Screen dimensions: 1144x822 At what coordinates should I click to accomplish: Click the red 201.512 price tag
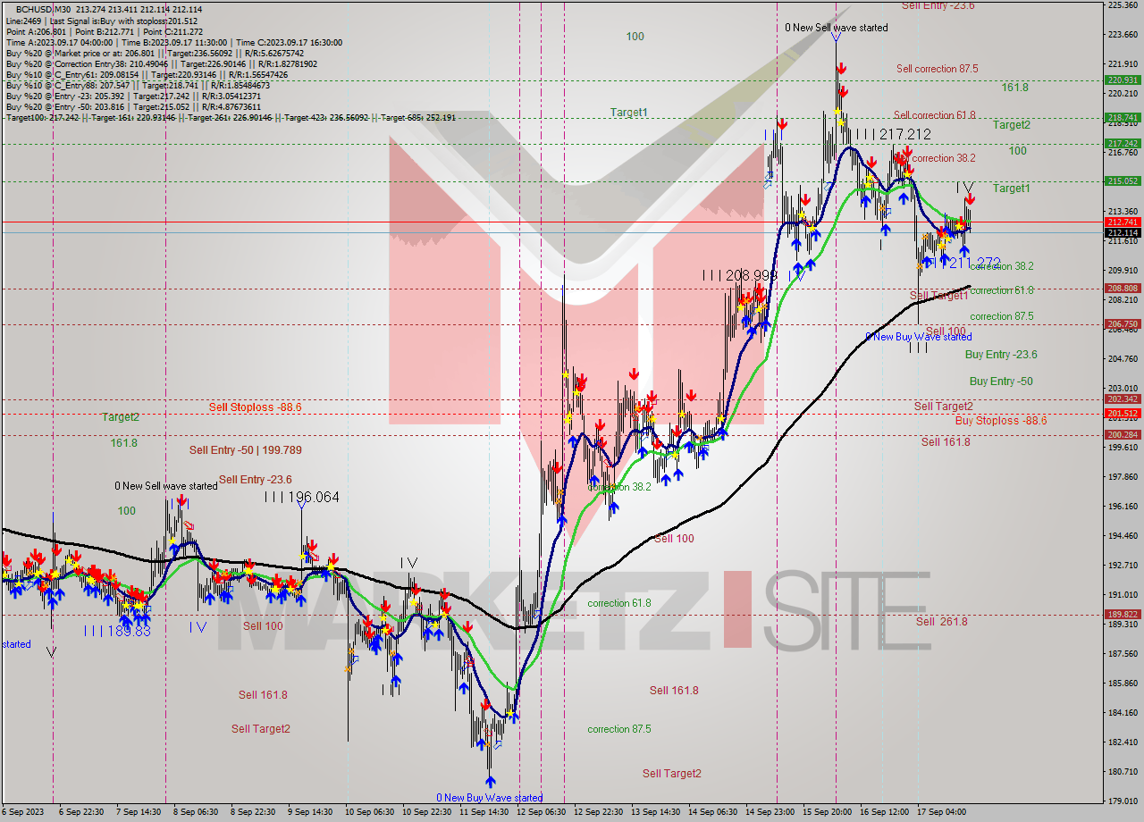(1123, 413)
